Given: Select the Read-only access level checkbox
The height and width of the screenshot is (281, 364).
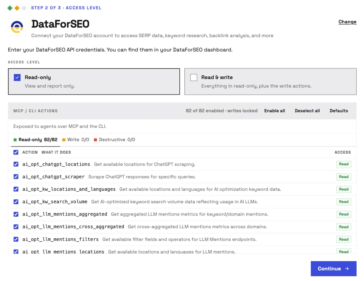Looking at the screenshot, I should click(17, 78).
